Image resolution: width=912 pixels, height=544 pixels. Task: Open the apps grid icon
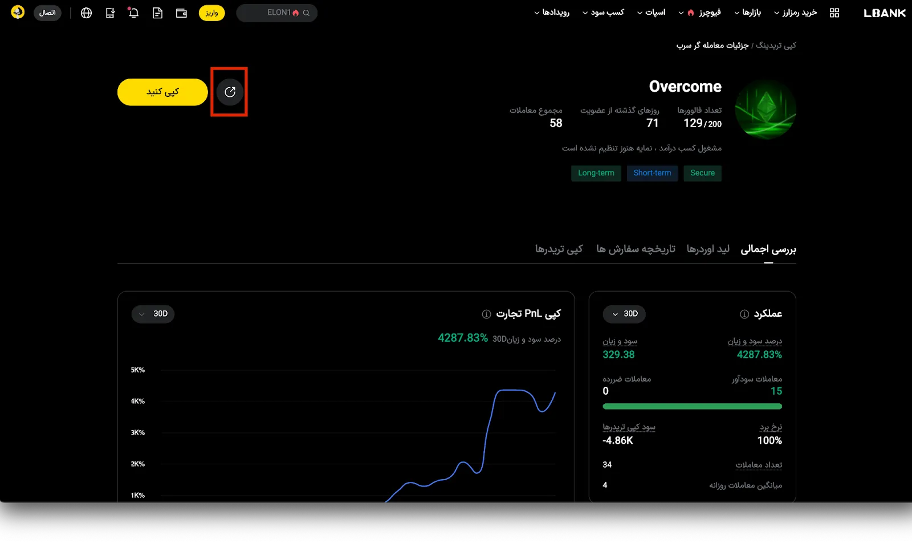tap(834, 13)
